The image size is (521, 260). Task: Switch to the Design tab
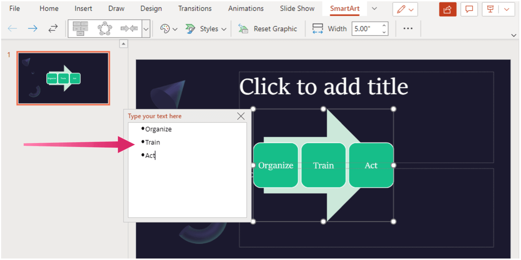click(x=151, y=9)
